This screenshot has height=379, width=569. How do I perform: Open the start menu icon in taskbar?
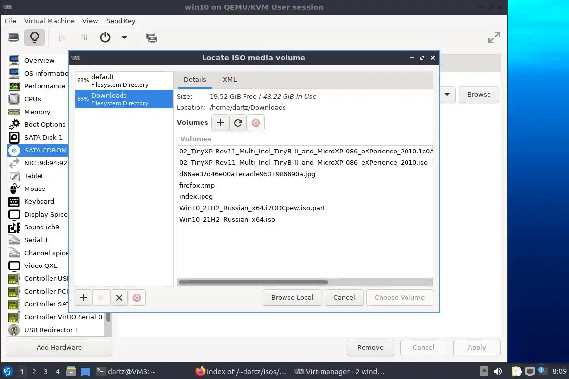[x=7, y=372]
